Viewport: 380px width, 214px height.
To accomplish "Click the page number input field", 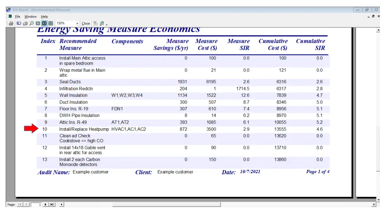I will tap(36, 205).
